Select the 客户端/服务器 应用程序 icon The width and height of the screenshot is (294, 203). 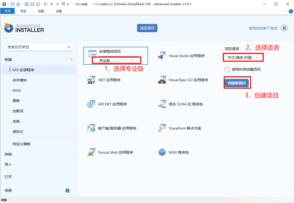pos(91,128)
